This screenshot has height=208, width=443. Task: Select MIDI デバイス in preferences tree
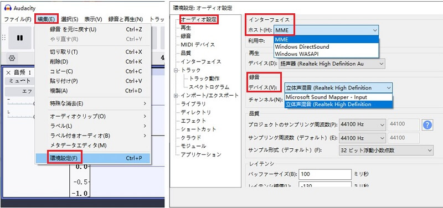point(198,45)
